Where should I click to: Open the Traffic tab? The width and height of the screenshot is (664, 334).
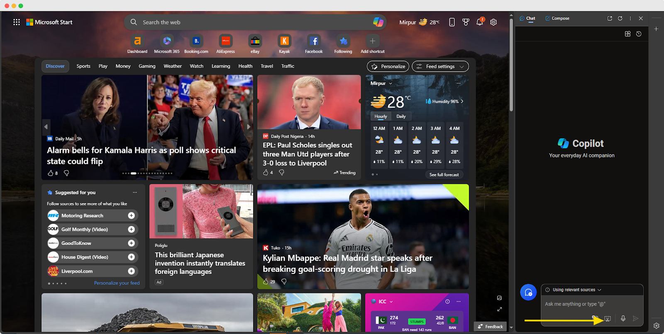(288, 66)
